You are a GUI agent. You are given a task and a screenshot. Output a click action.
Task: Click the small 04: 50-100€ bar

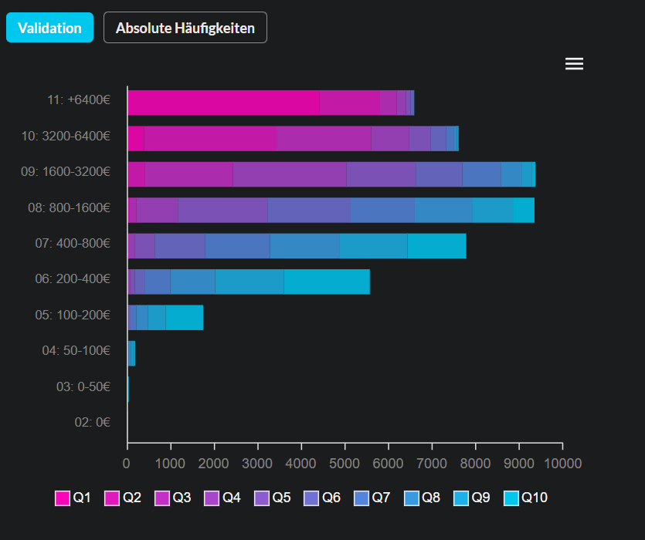131,353
